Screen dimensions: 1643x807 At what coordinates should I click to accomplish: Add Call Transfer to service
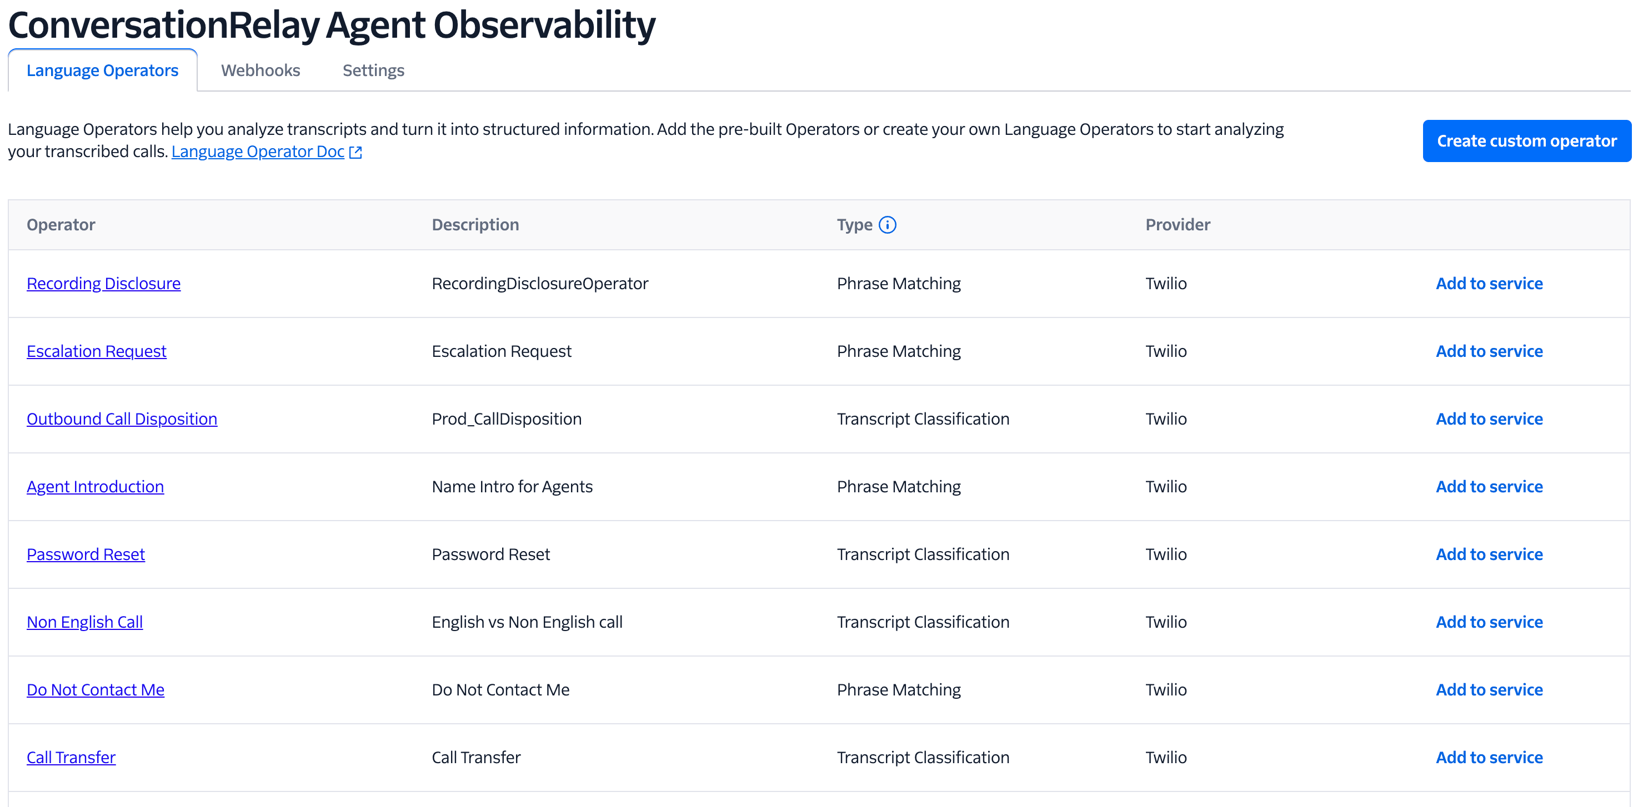pos(1489,756)
